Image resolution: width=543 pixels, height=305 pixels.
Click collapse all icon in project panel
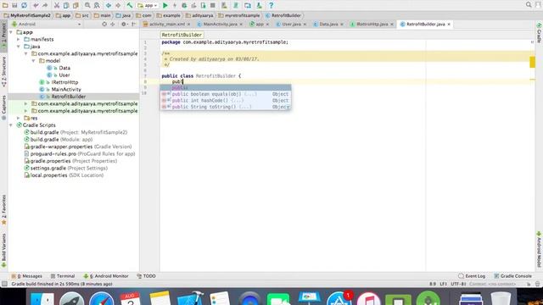113,25
